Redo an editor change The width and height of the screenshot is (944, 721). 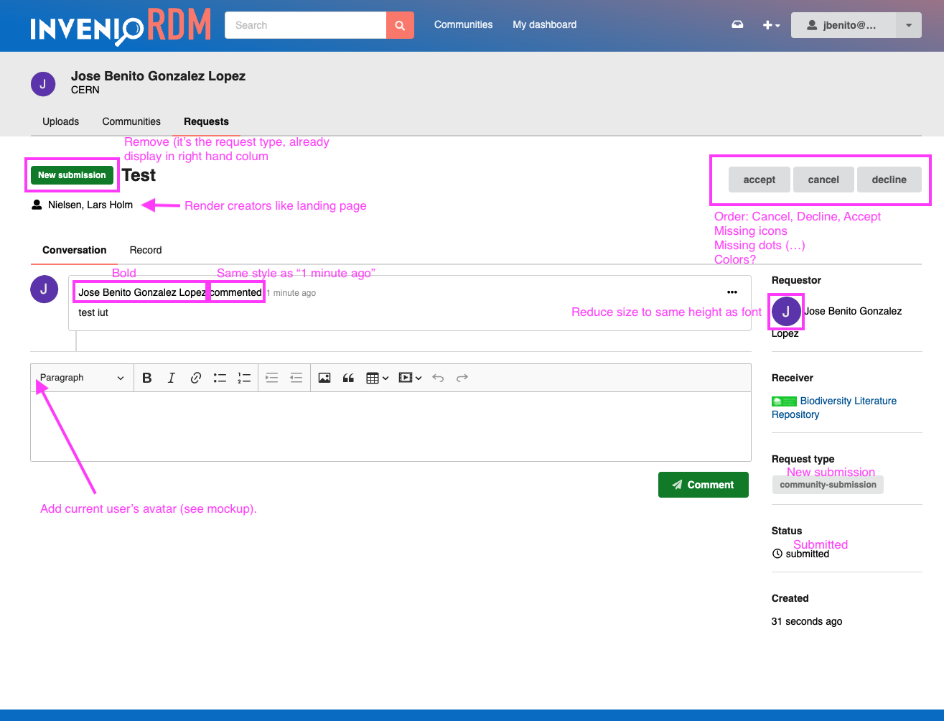point(462,377)
